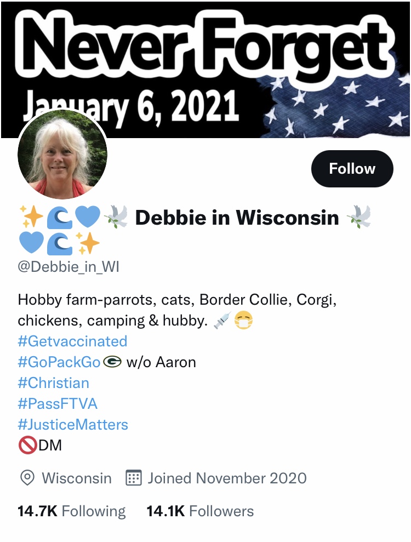Open the Never Forget banner image
This screenshot has height=542, width=411.
coord(206,69)
